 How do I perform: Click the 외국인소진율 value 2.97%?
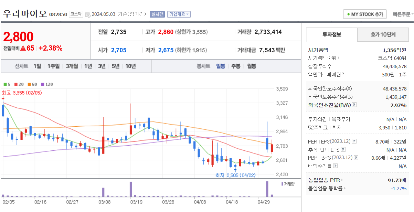pos(399,105)
